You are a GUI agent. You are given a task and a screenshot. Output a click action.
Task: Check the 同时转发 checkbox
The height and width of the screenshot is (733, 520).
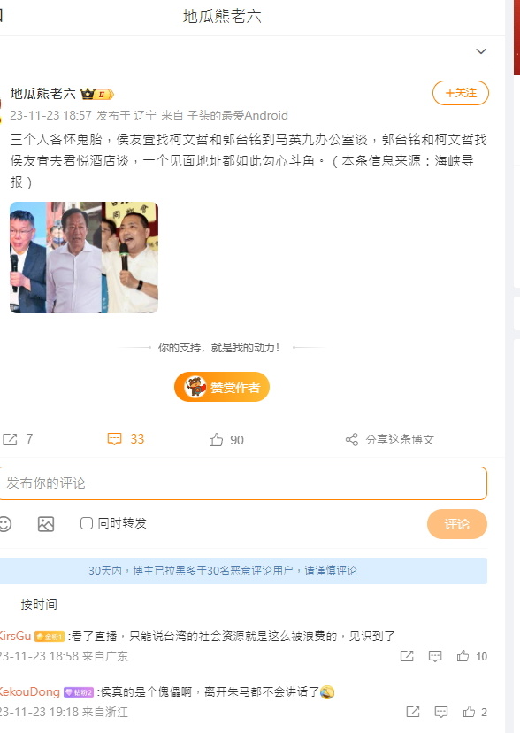[87, 523]
